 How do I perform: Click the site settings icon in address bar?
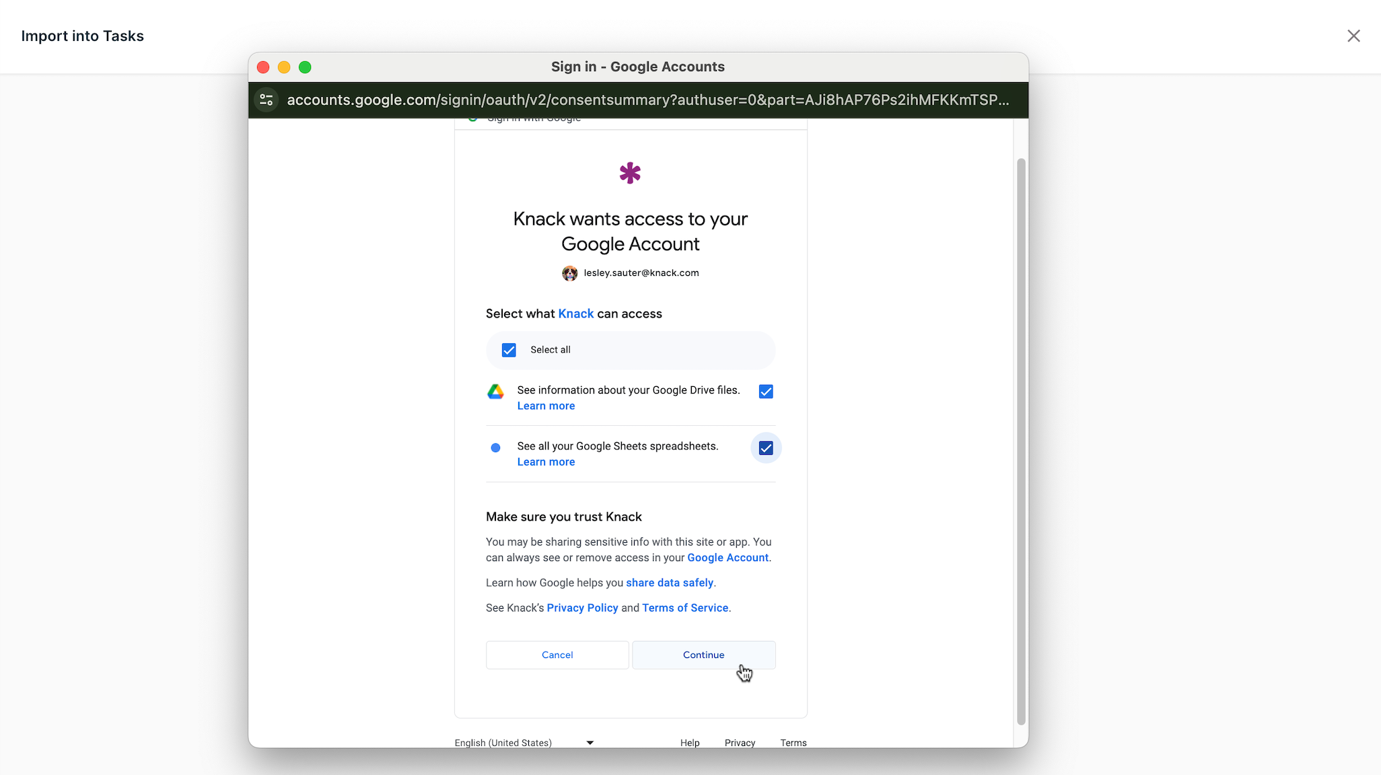(267, 100)
